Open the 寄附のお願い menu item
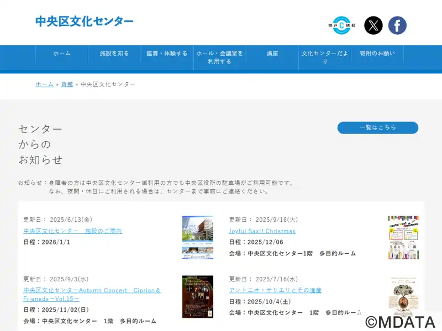 pos(377,54)
